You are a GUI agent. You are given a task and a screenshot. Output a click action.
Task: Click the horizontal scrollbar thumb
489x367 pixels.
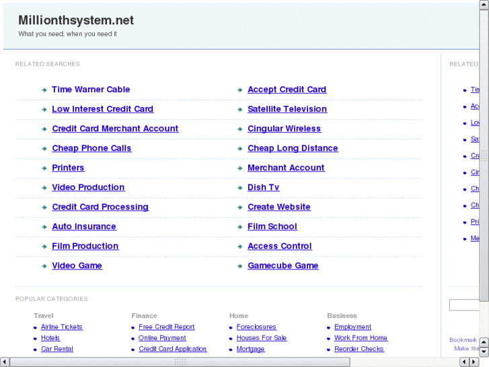[x=180, y=362]
